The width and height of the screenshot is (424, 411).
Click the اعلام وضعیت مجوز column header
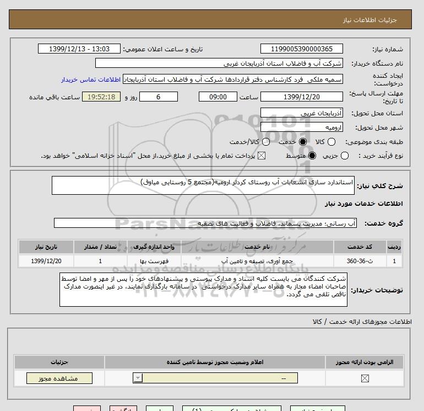click(215, 362)
